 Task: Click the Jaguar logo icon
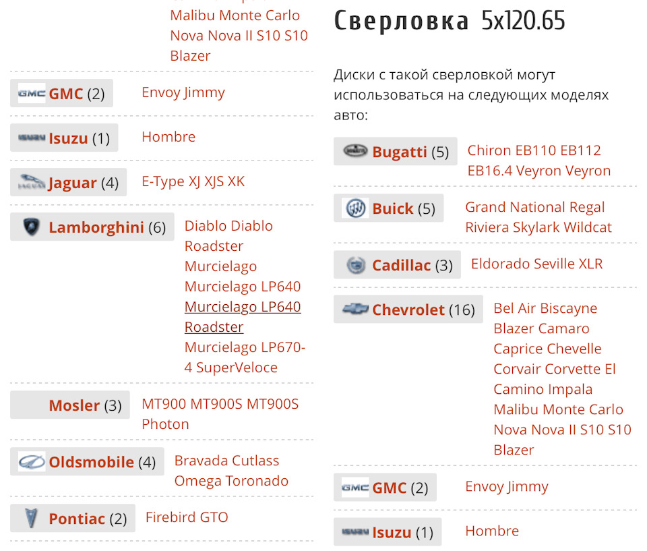[32, 182]
